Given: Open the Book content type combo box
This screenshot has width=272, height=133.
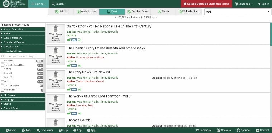Looking at the screenshot, I should point(237,12).
